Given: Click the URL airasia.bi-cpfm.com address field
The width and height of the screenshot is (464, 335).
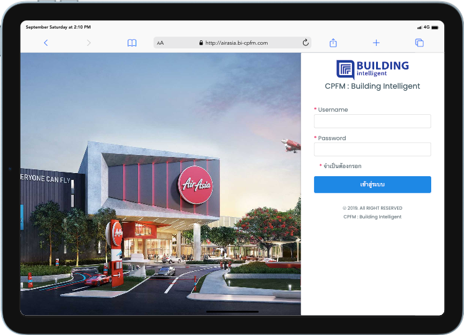Looking at the screenshot, I should click(232, 43).
